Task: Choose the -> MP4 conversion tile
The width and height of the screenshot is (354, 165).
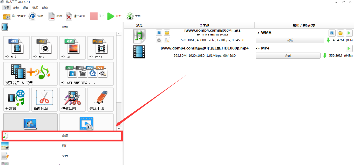Action: point(16,48)
